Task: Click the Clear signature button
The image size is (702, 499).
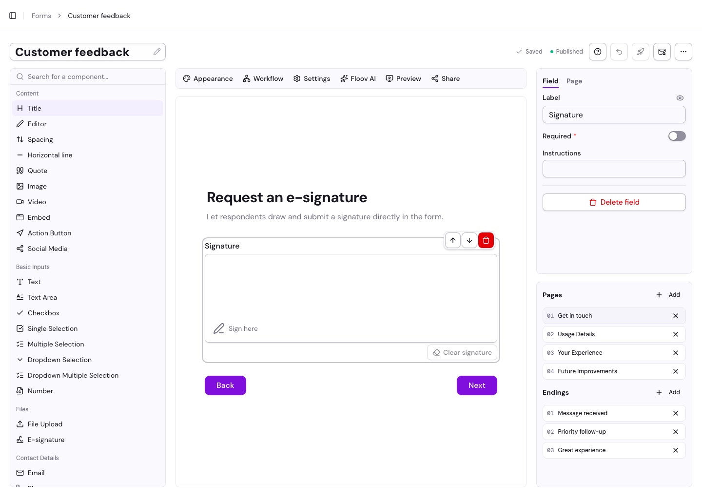Action: [x=462, y=352]
